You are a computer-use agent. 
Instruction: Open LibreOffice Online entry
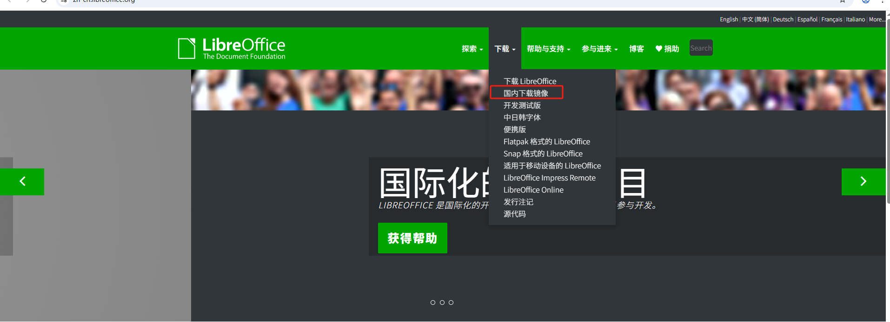[x=533, y=190]
